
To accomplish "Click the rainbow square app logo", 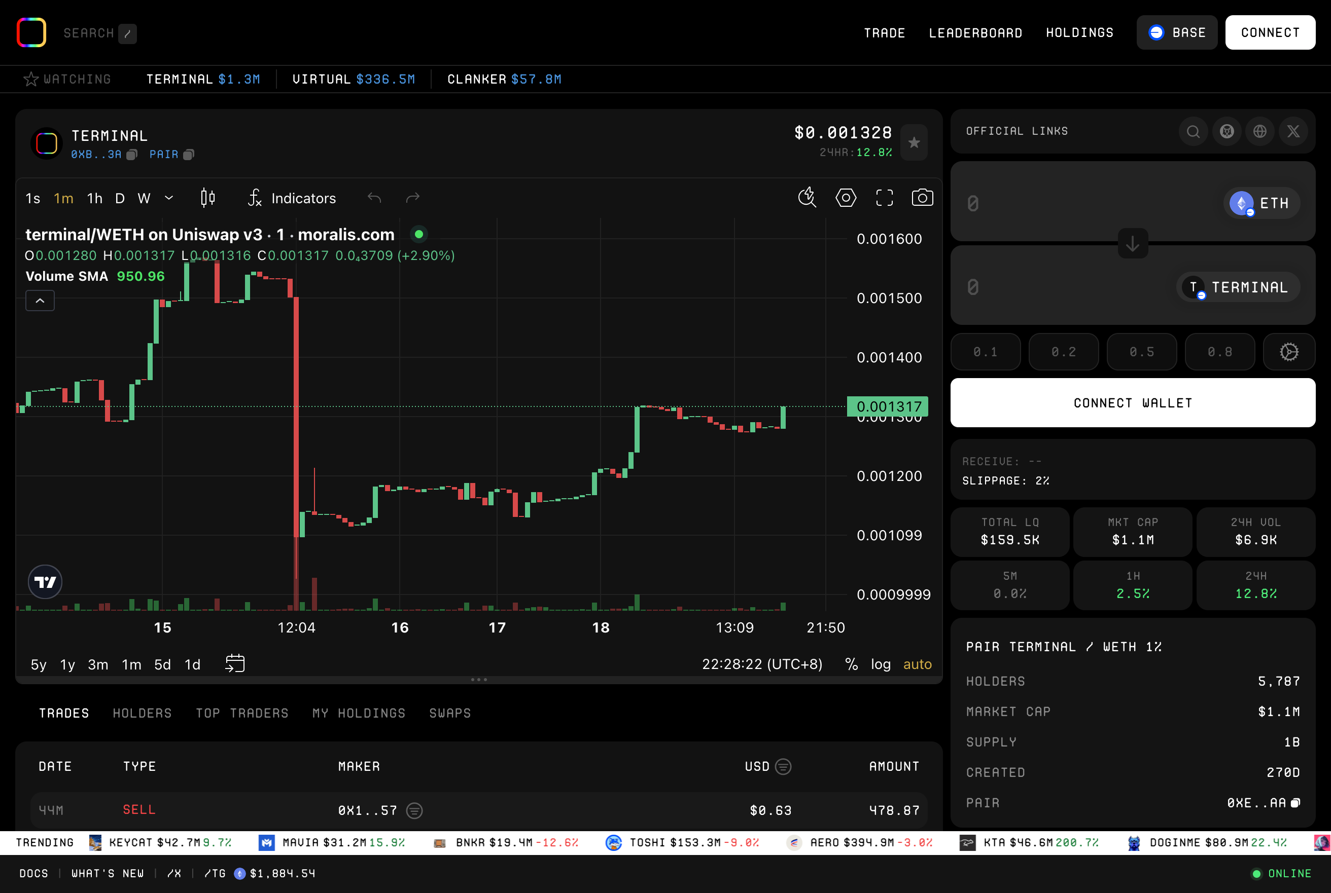I will [x=31, y=32].
